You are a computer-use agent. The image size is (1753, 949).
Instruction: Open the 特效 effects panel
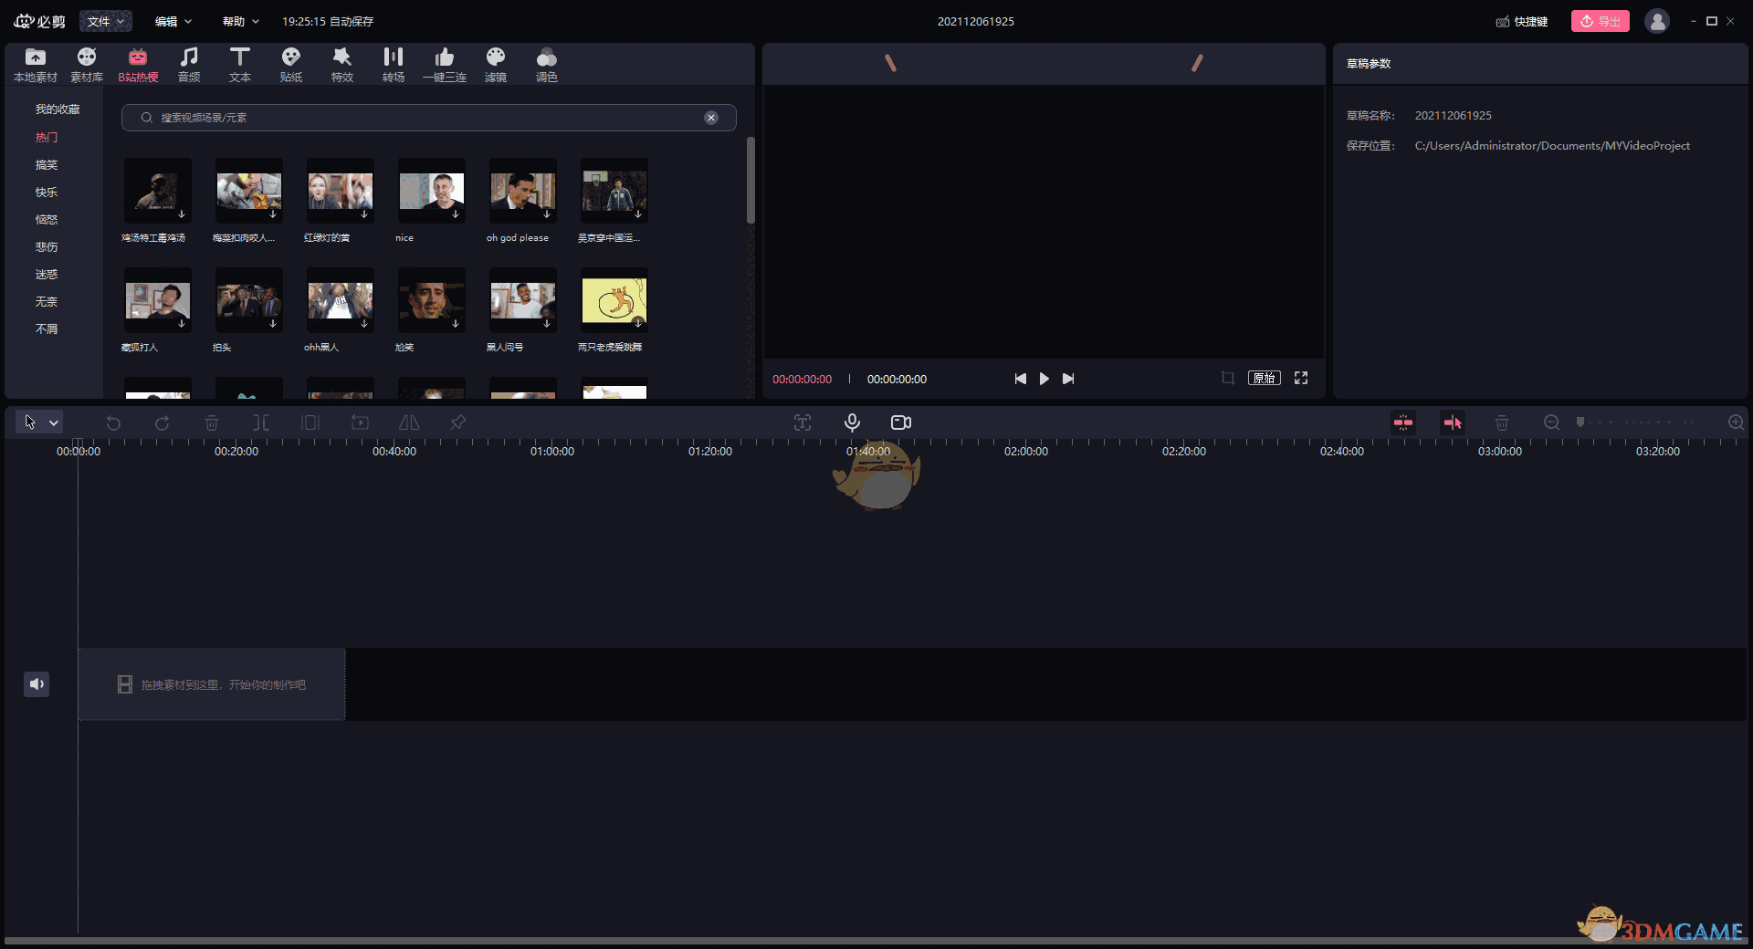pos(342,64)
